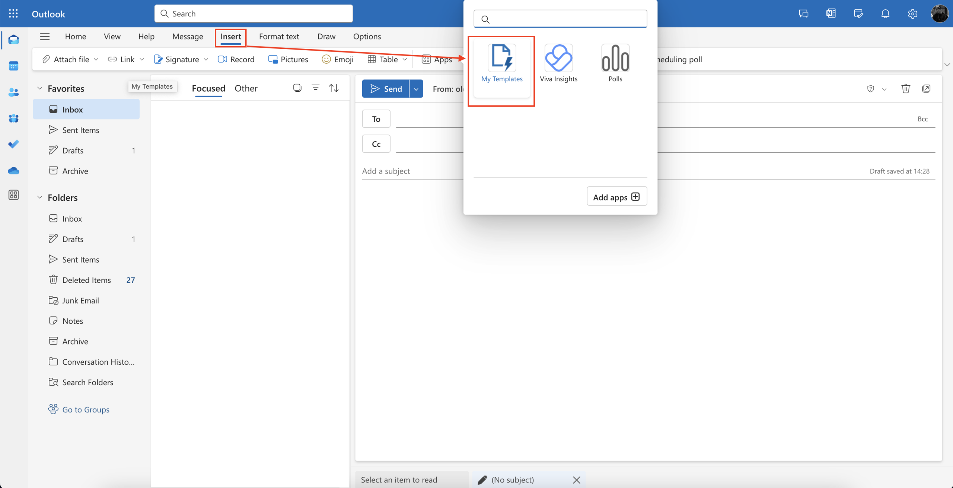Screen dimensions: 953x488
Task: Click the apps search field in popup
Action: tap(560, 19)
